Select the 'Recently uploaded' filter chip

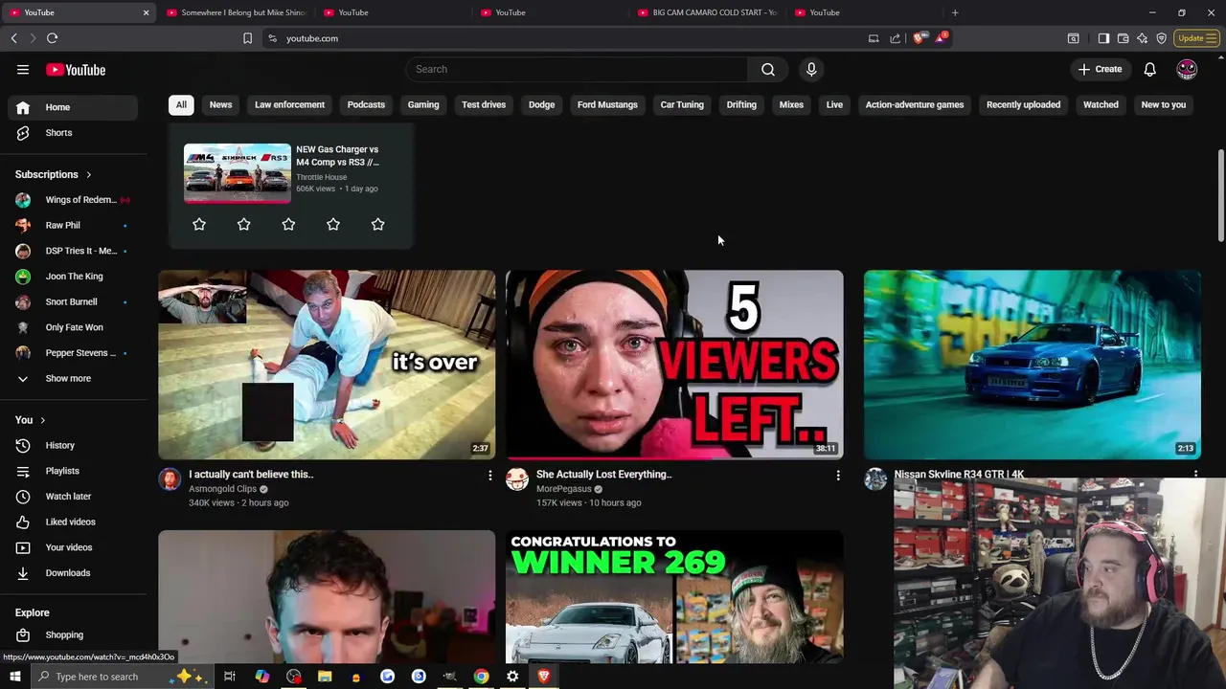(1023, 104)
